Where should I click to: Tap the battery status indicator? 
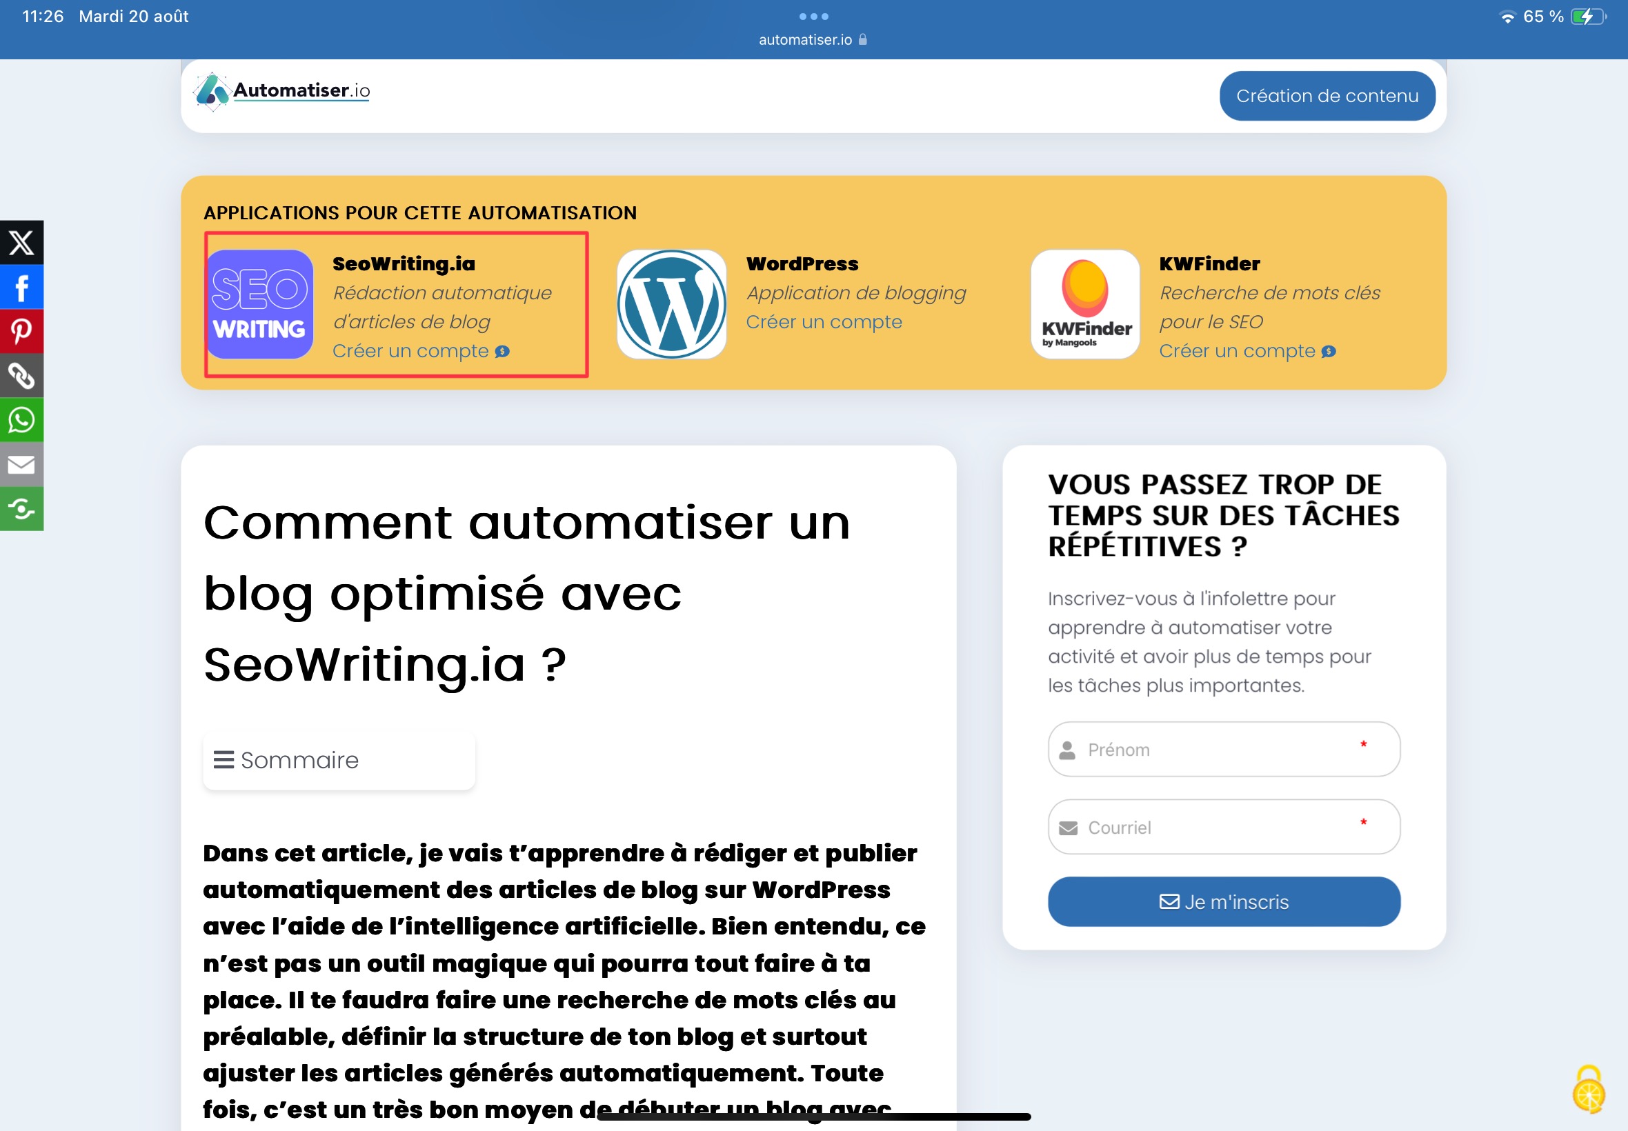(x=1588, y=17)
